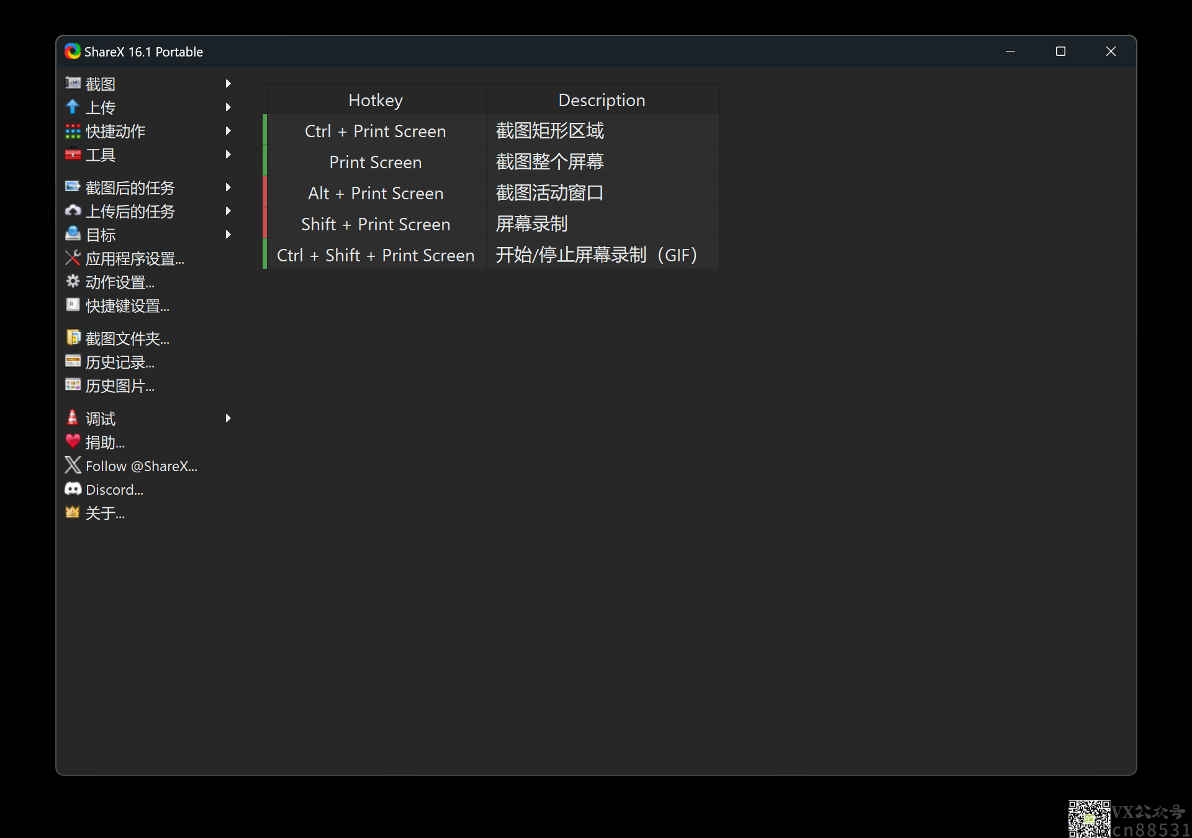Expand the 上传 submenu arrow
Viewport: 1192px width, 838px height.
pos(228,107)
